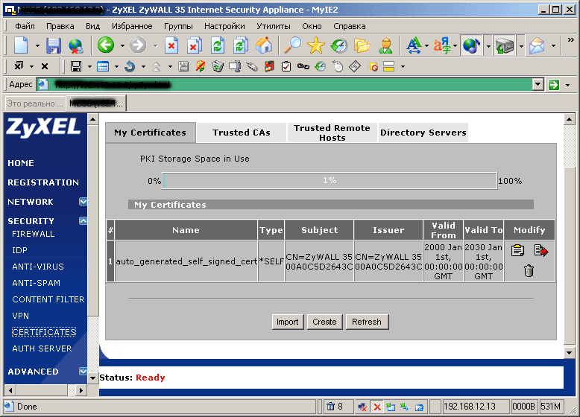Click the certificate Details notepad icon
580x417 pixels.
pyautogui.click(x=517, y=251)
